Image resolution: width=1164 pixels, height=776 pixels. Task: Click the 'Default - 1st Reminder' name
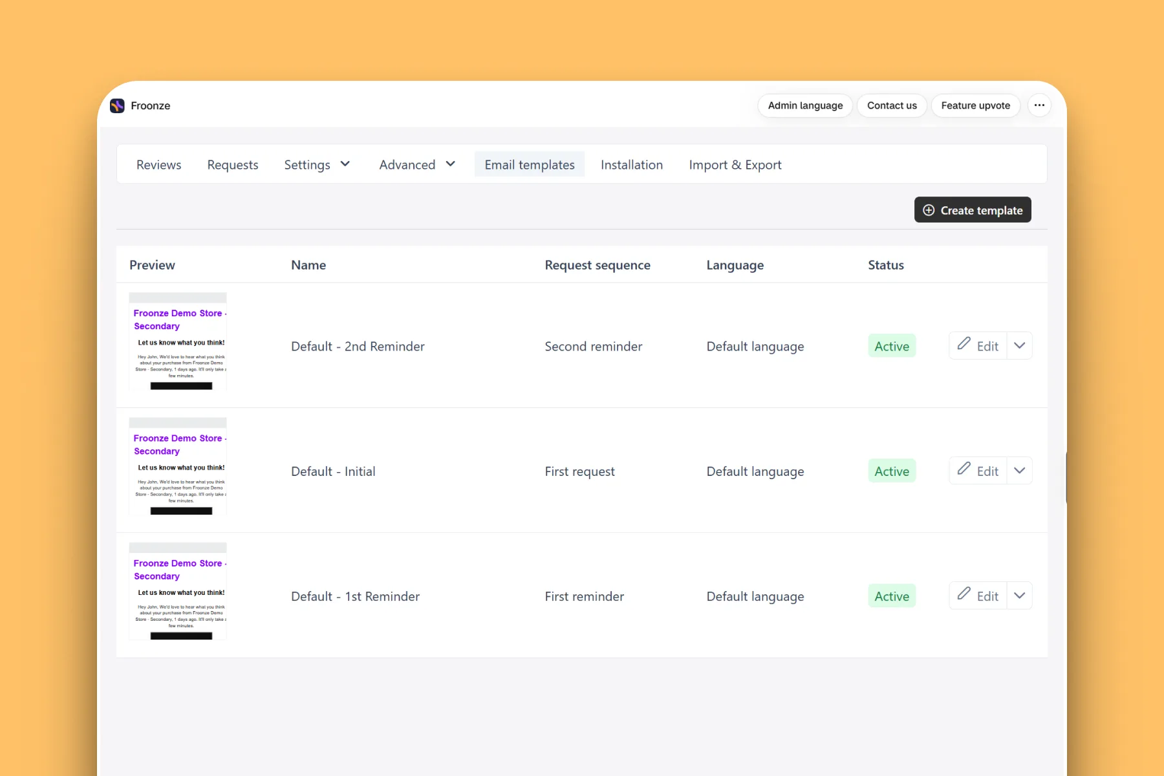(355, 596)
